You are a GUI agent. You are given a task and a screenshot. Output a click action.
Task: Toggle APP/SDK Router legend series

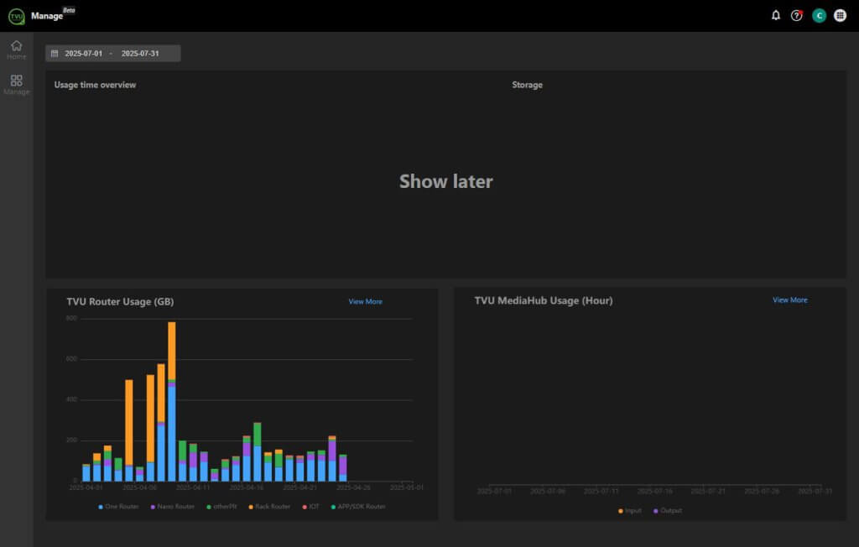tap(358, 507)
